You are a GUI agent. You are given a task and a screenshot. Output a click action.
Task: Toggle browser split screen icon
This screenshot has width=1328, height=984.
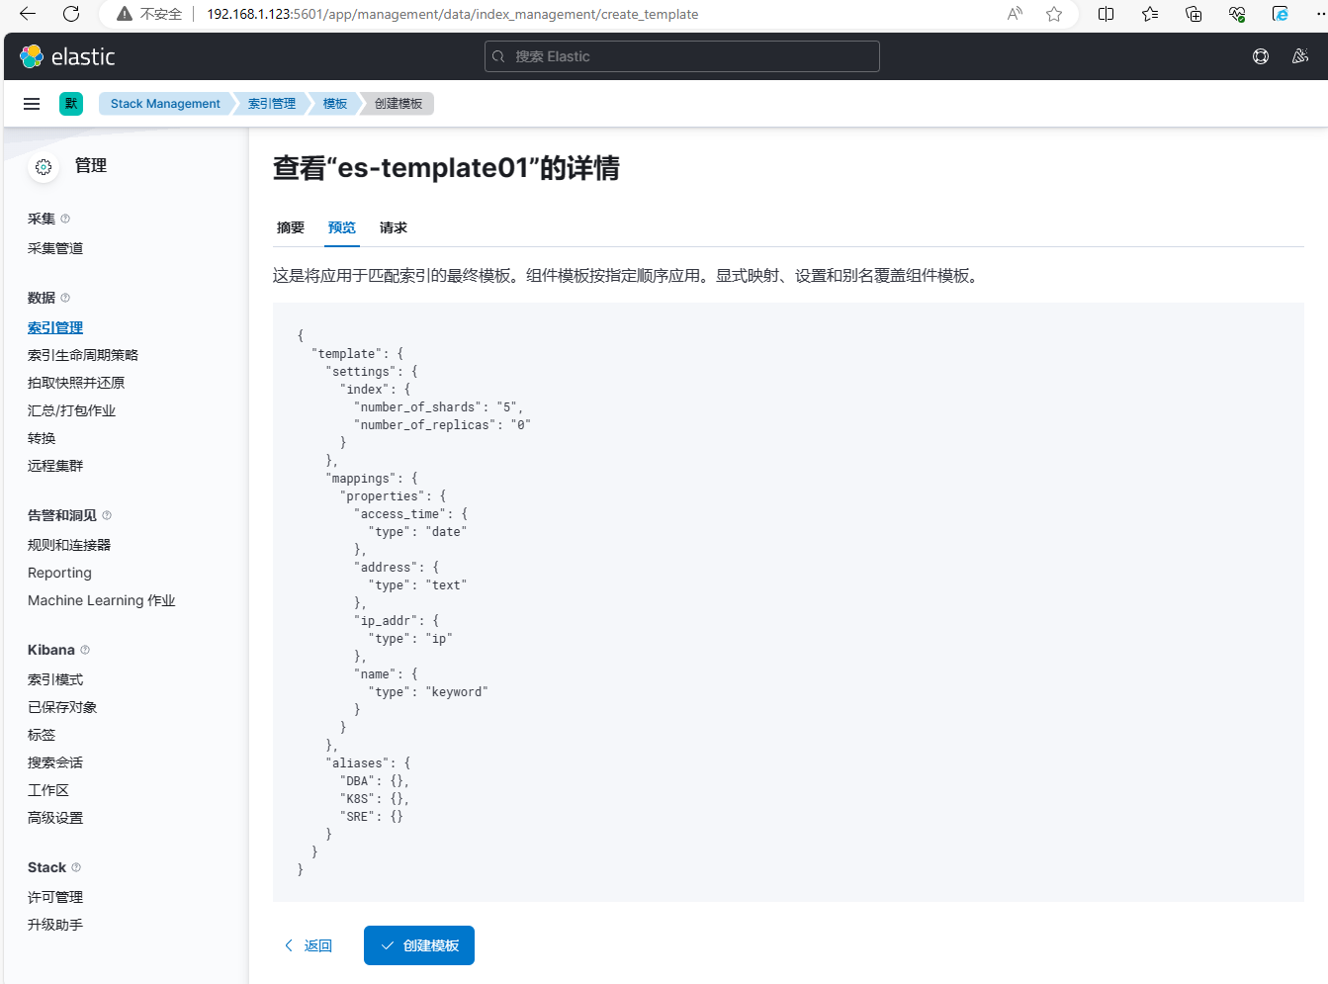1106,14
